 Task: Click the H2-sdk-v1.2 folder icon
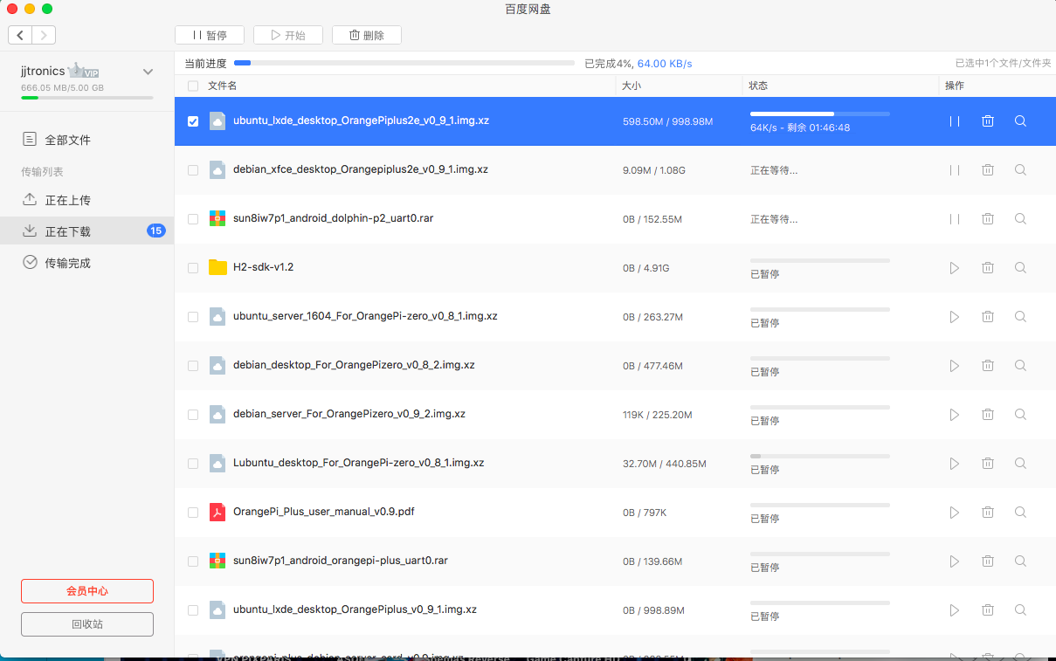point(217,267)
